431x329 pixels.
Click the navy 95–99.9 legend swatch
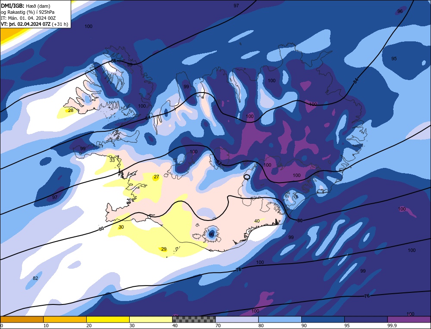(366, 319)
